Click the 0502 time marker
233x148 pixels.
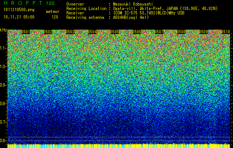tap(48, 32)
